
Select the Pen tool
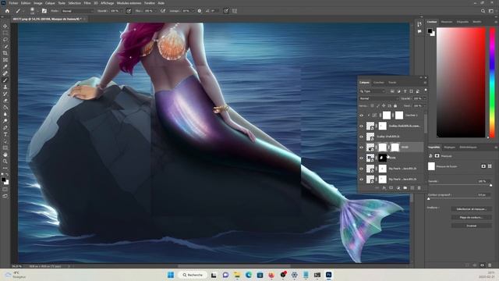point(5,127)
